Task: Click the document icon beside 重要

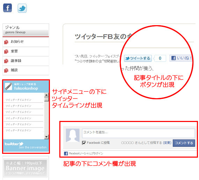Action: 6,51
